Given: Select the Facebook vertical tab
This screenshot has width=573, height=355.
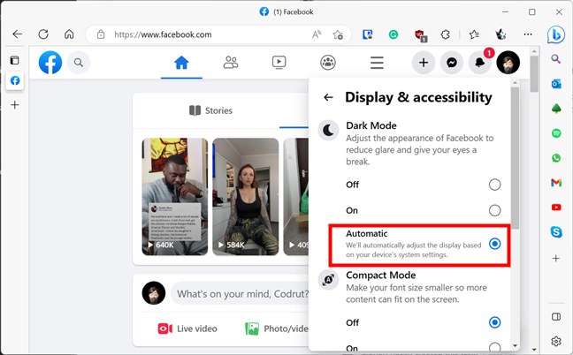Looking at the screenshot, I should [x=15, y=80].
